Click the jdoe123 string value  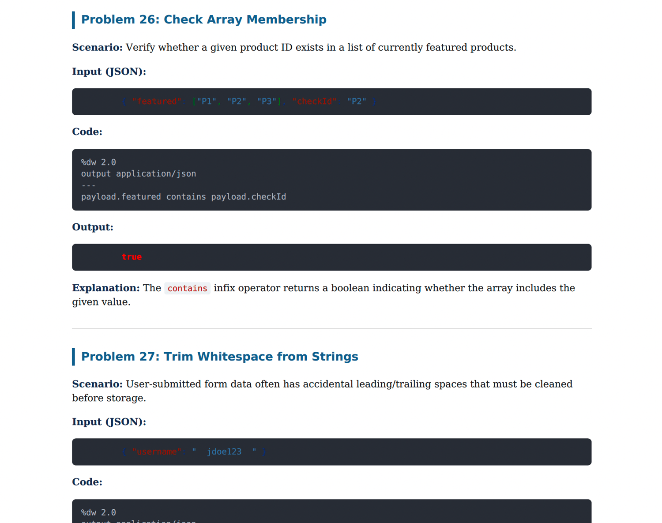tap(224, 452)
